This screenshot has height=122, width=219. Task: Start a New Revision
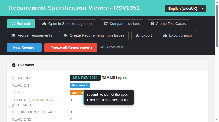pos(24,47)
